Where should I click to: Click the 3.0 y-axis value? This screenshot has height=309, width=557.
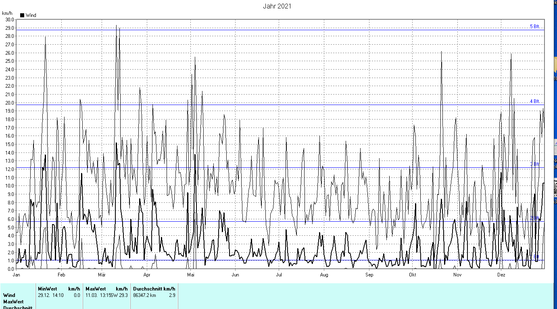(10, 244)
